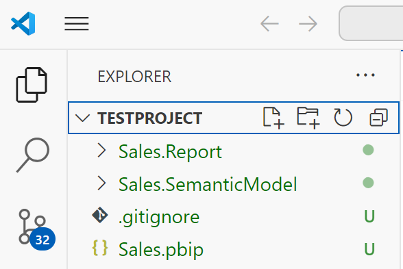The height and width of the screenshot is (269, 403).
Task: Click the git icon beside .gitignore
Action: [x=100, y=215]
